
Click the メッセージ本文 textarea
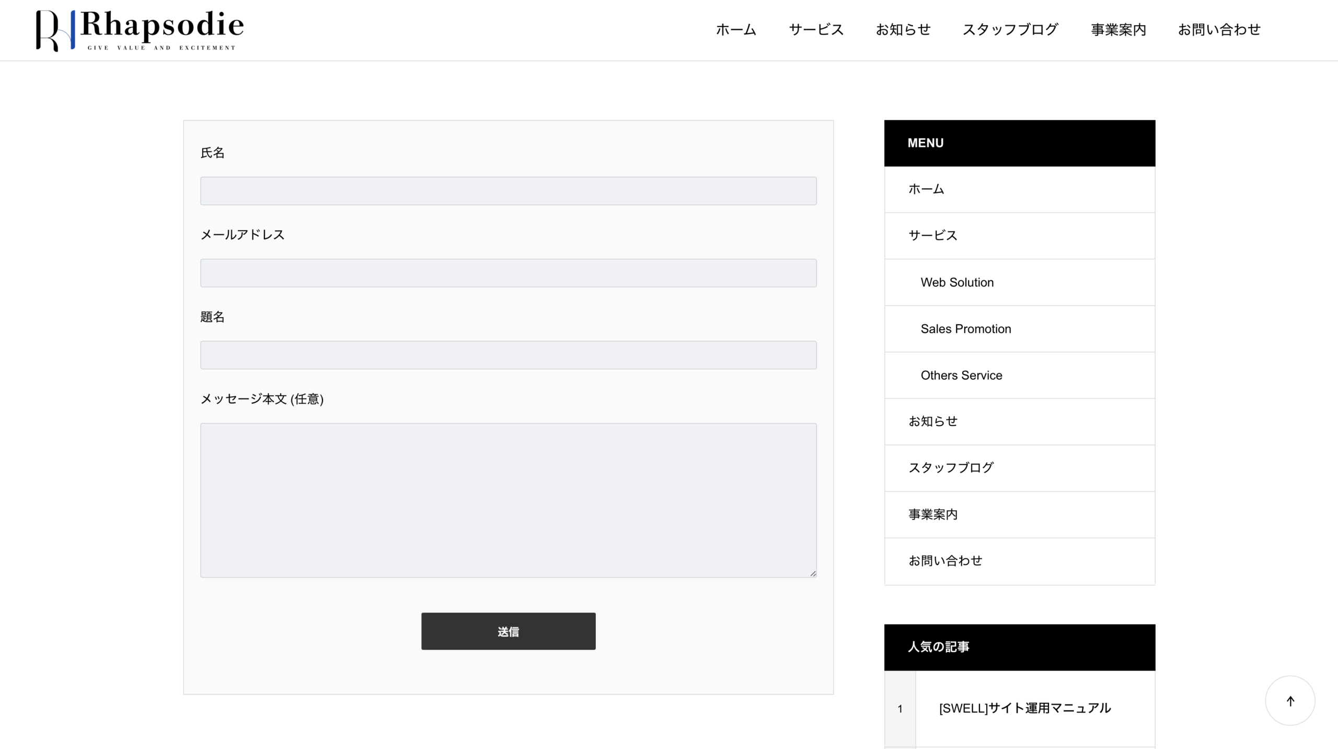click(508, 500)
